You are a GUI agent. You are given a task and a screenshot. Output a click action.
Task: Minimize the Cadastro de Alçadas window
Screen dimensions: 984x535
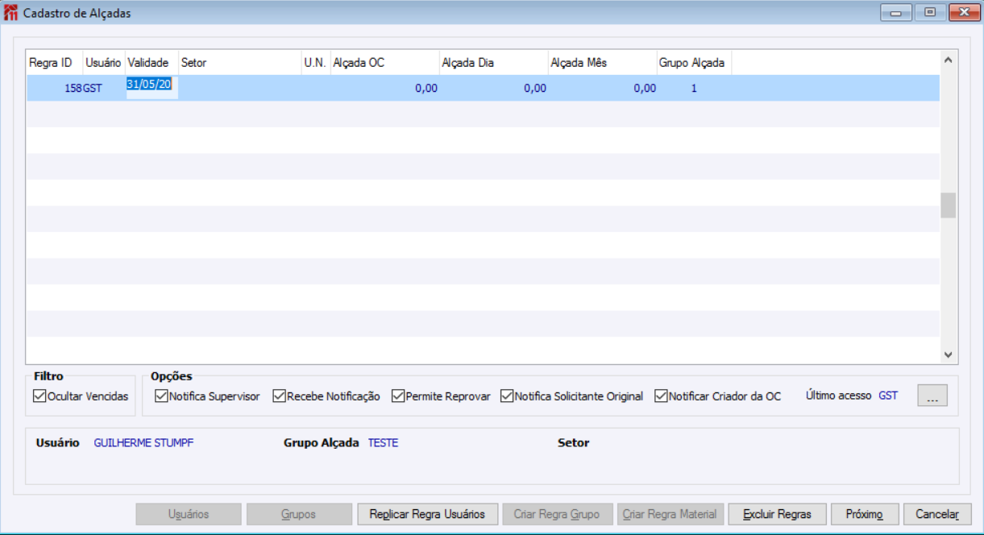pyautogui.click(x=895, y=12)
